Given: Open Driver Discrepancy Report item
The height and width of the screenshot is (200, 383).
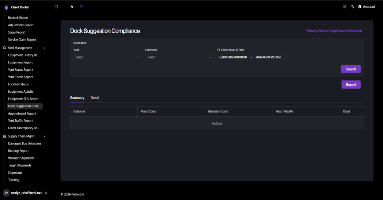Looking at the screenshot, I should 25,128.
